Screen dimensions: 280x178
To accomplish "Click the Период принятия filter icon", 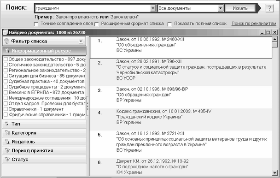I will tap(7, 150).
